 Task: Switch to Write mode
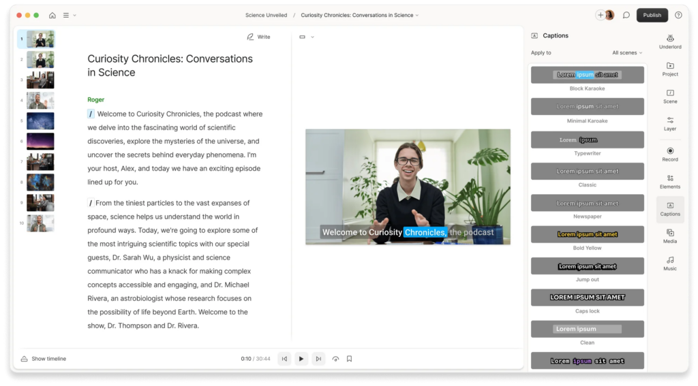point(258,37)
